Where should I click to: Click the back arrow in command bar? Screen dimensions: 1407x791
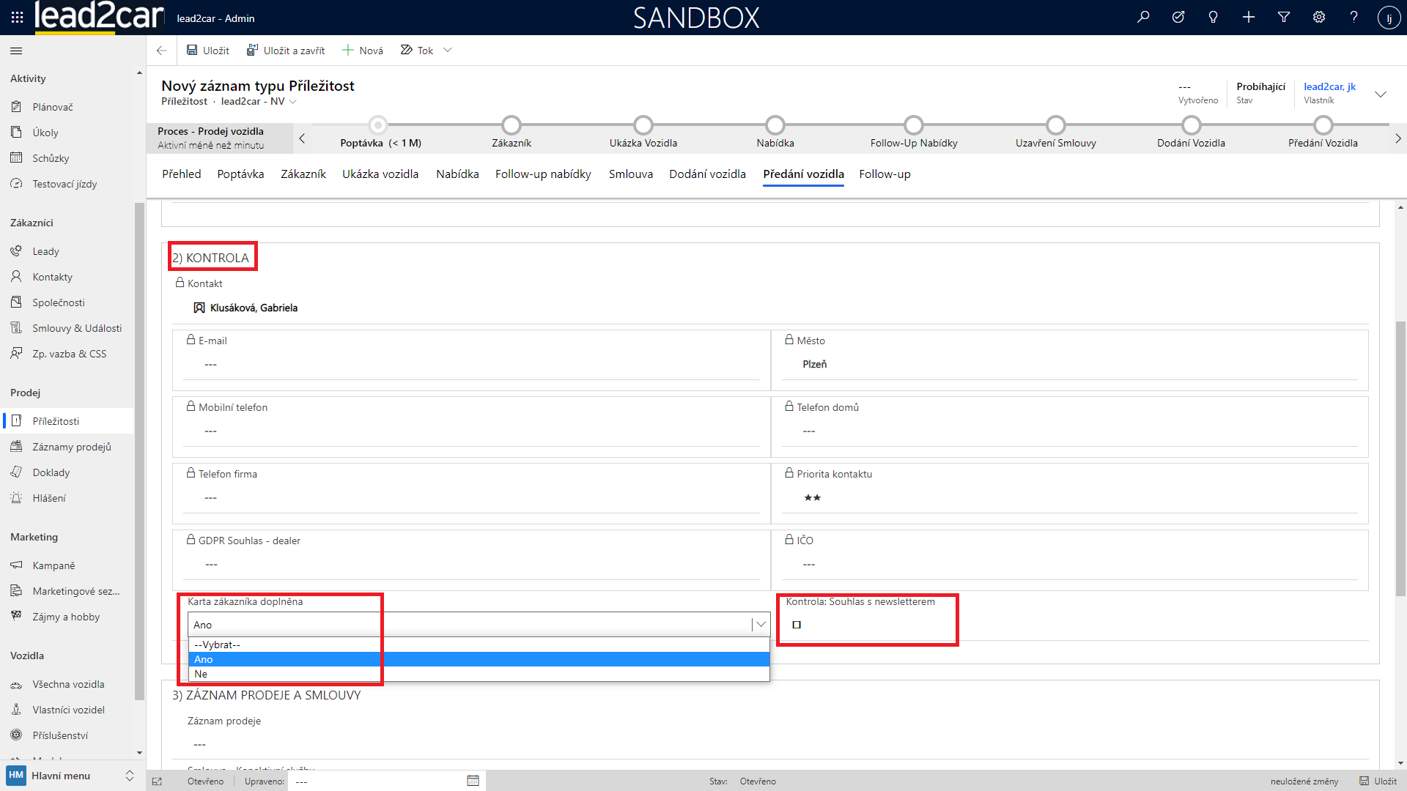click(161, 51)
